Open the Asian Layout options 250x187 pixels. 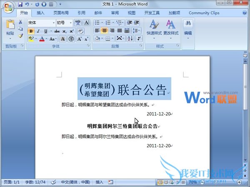[120, 38]
